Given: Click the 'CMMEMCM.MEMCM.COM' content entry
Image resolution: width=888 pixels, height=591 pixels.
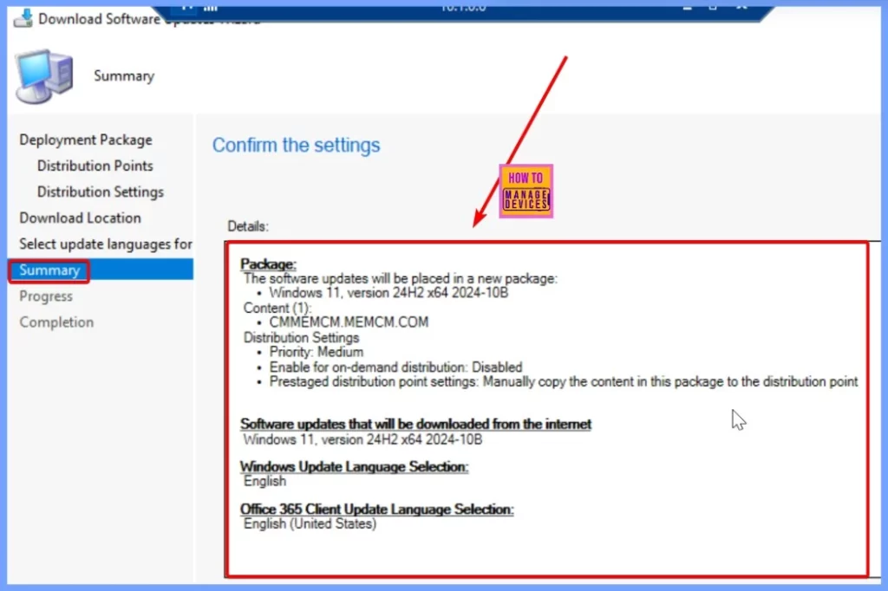Looking at the screenshot, I should click(349, 322).
